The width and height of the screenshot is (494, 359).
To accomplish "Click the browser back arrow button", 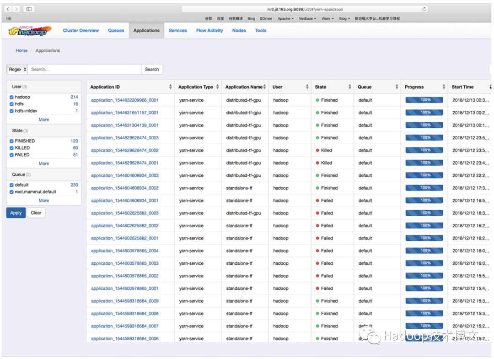I will point(8,9).
